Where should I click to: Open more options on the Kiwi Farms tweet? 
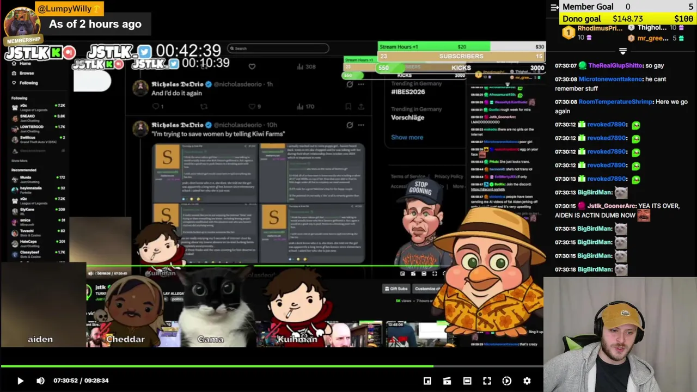[361, 125]
